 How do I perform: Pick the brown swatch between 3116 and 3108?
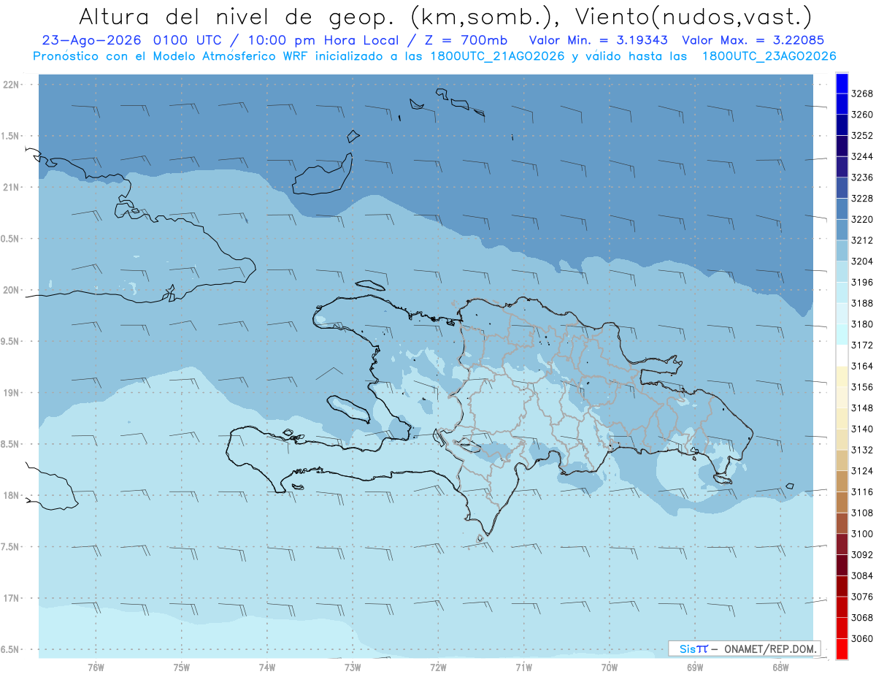842,502
